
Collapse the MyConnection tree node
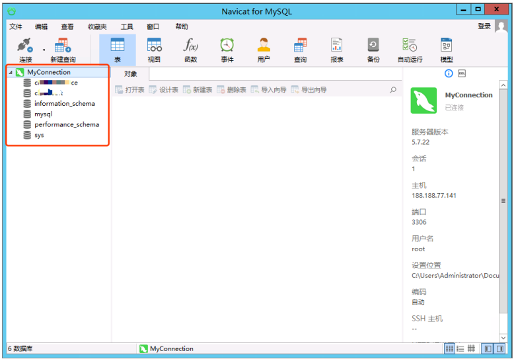point(11,72)
